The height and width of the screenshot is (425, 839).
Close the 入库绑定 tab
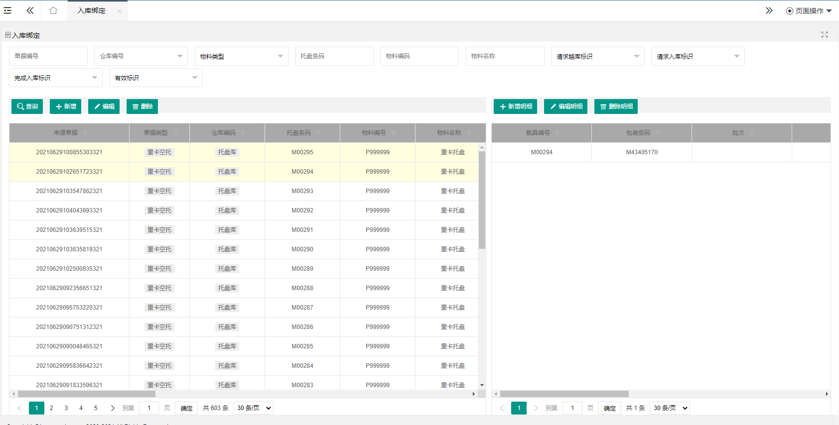pos(120,11)
